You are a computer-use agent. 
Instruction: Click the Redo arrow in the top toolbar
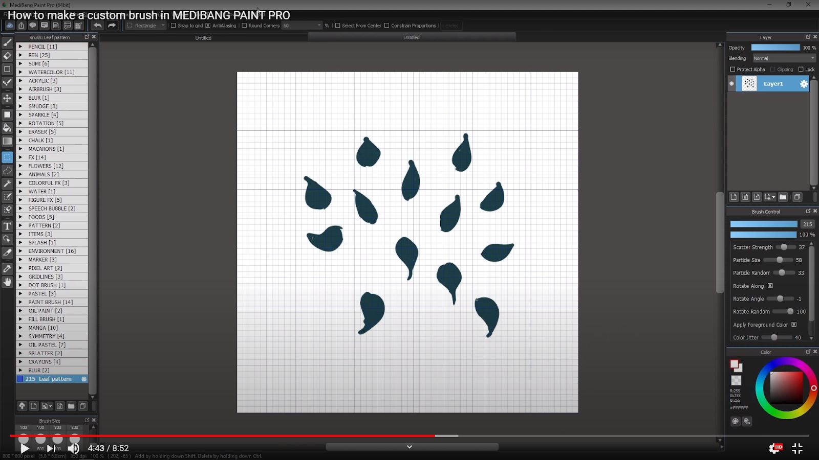[112, 26]
